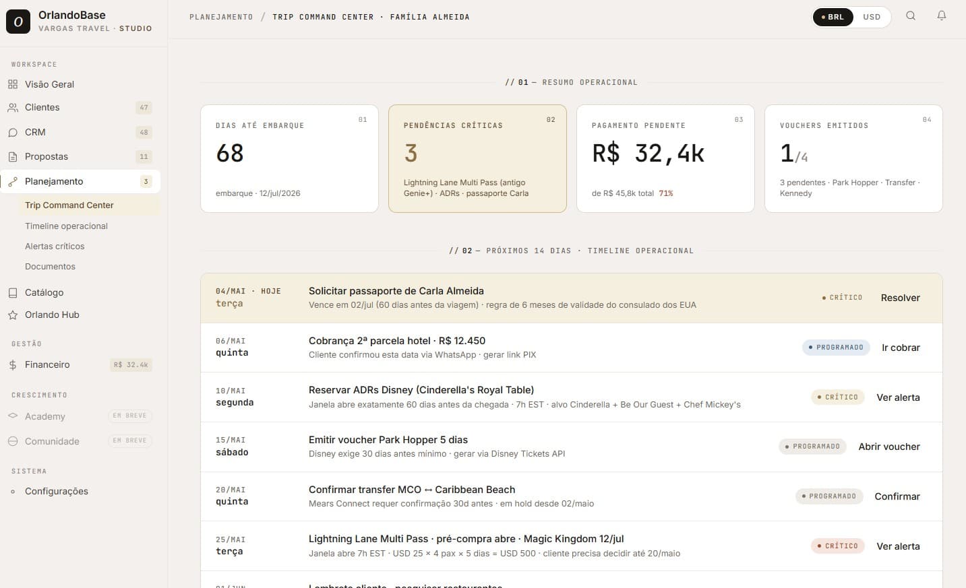Open Financeiro section

click(80, 365)
